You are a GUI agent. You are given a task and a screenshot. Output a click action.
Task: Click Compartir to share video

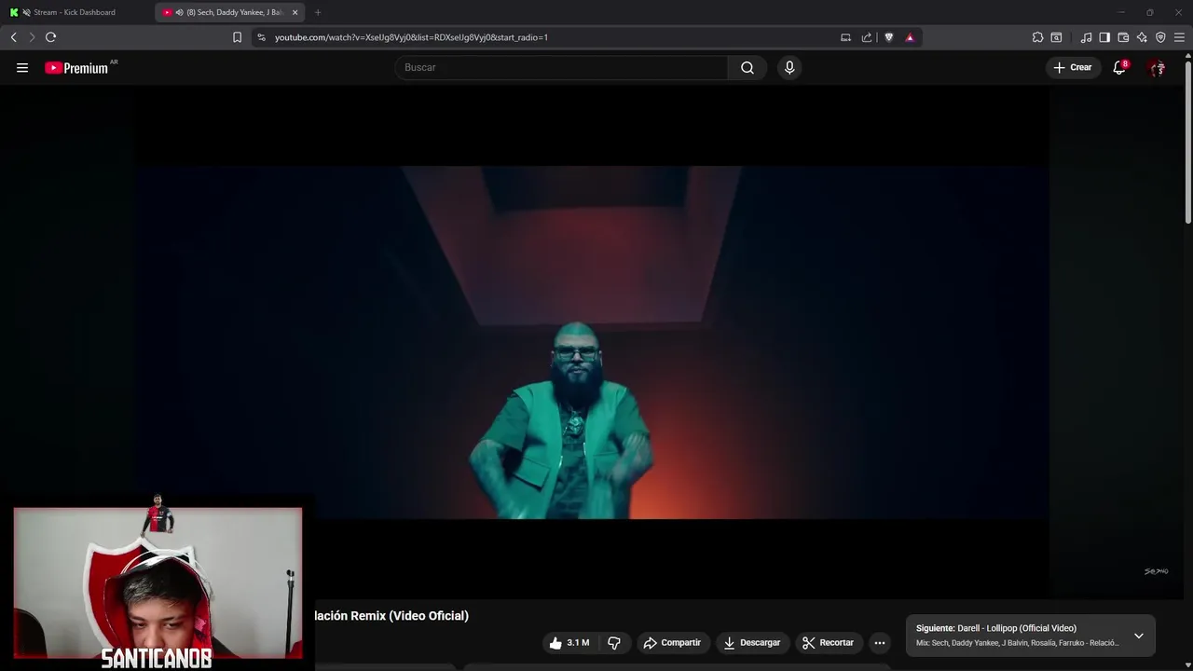(672, 643)
